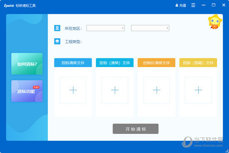The width and height of the screenshot is (229, 153).
Task: Click the 所在地区 label
Action: click(73, 28)
